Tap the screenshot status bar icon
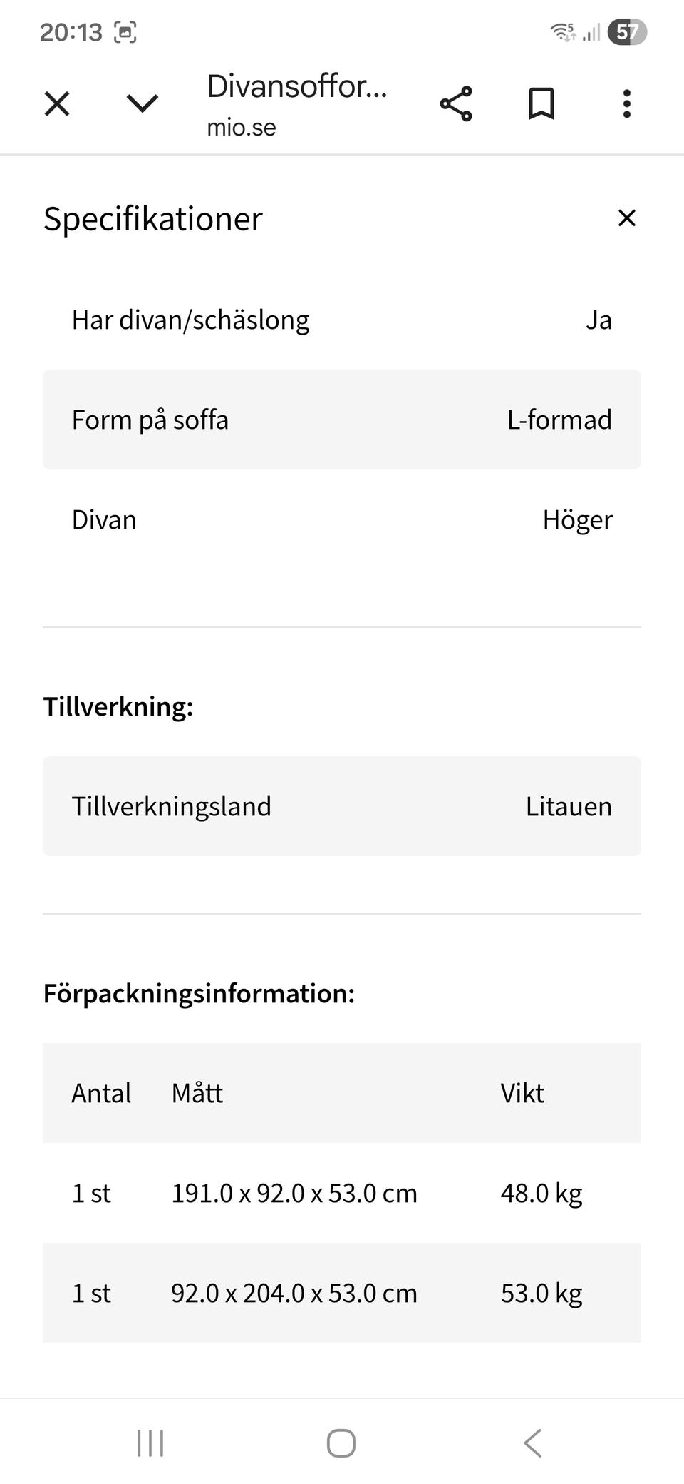Screen dimensions: 684x1484 (x=125, y=32)
